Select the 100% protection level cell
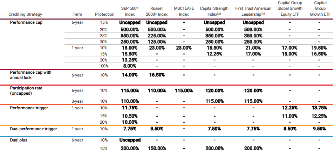The image size is (334, 153). (x=104, y=66)
